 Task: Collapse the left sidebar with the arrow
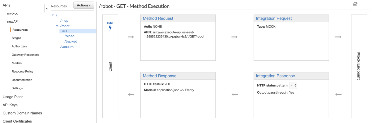[x=46, y=8]
